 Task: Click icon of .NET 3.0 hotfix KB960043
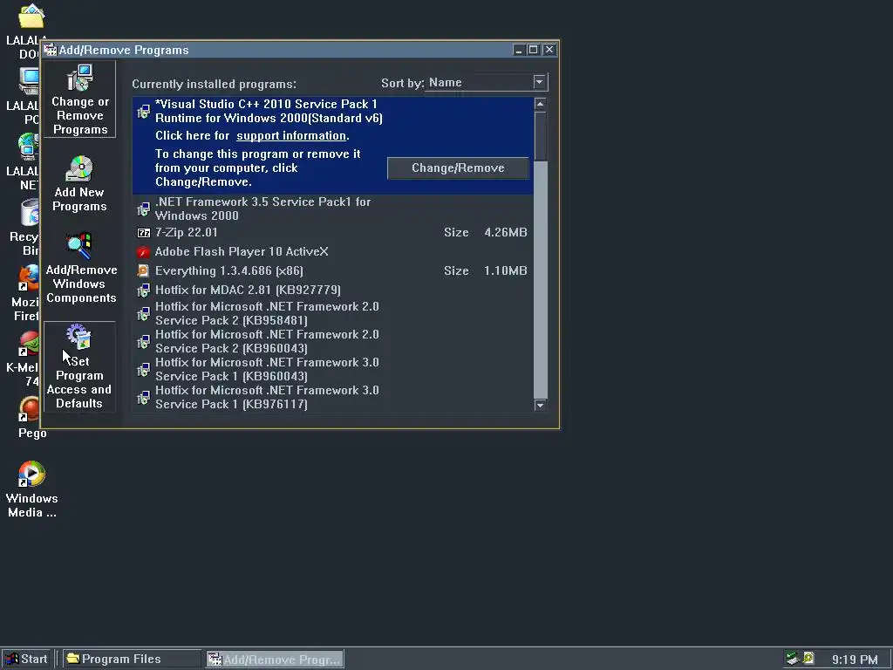click(x=144, y=369)
